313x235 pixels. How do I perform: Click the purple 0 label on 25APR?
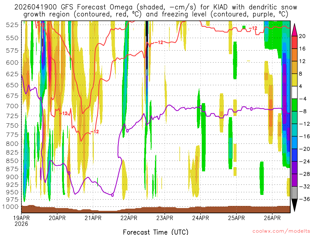[x=251, y=109]
